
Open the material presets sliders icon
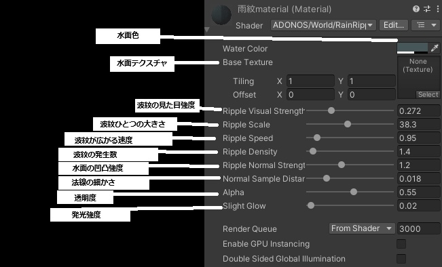tap(427, 9)
